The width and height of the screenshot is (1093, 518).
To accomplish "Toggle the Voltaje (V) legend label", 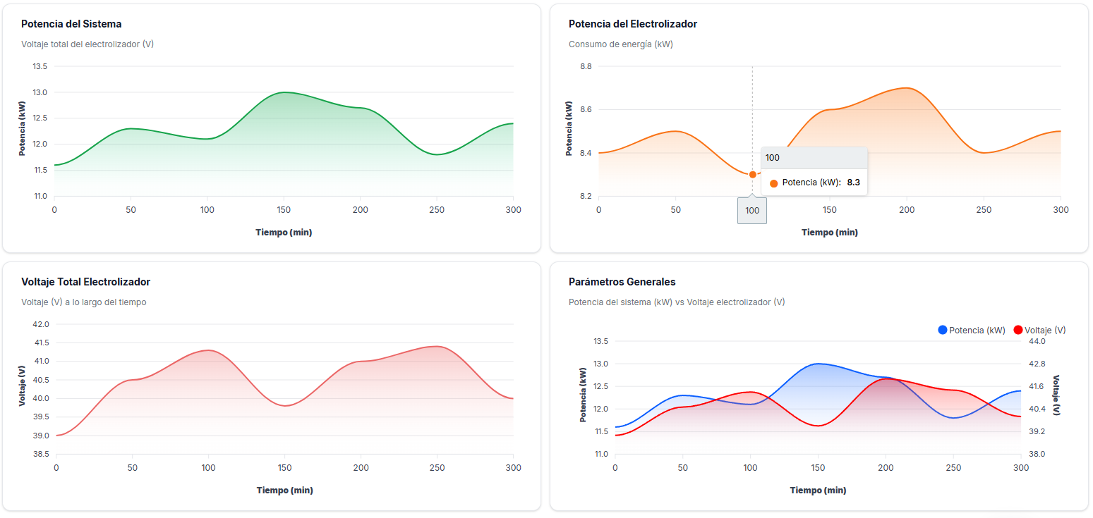I will (1045, 330).
